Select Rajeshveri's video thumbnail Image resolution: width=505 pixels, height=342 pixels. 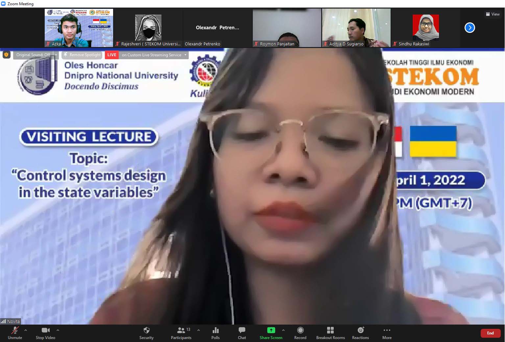click(148, 28)
